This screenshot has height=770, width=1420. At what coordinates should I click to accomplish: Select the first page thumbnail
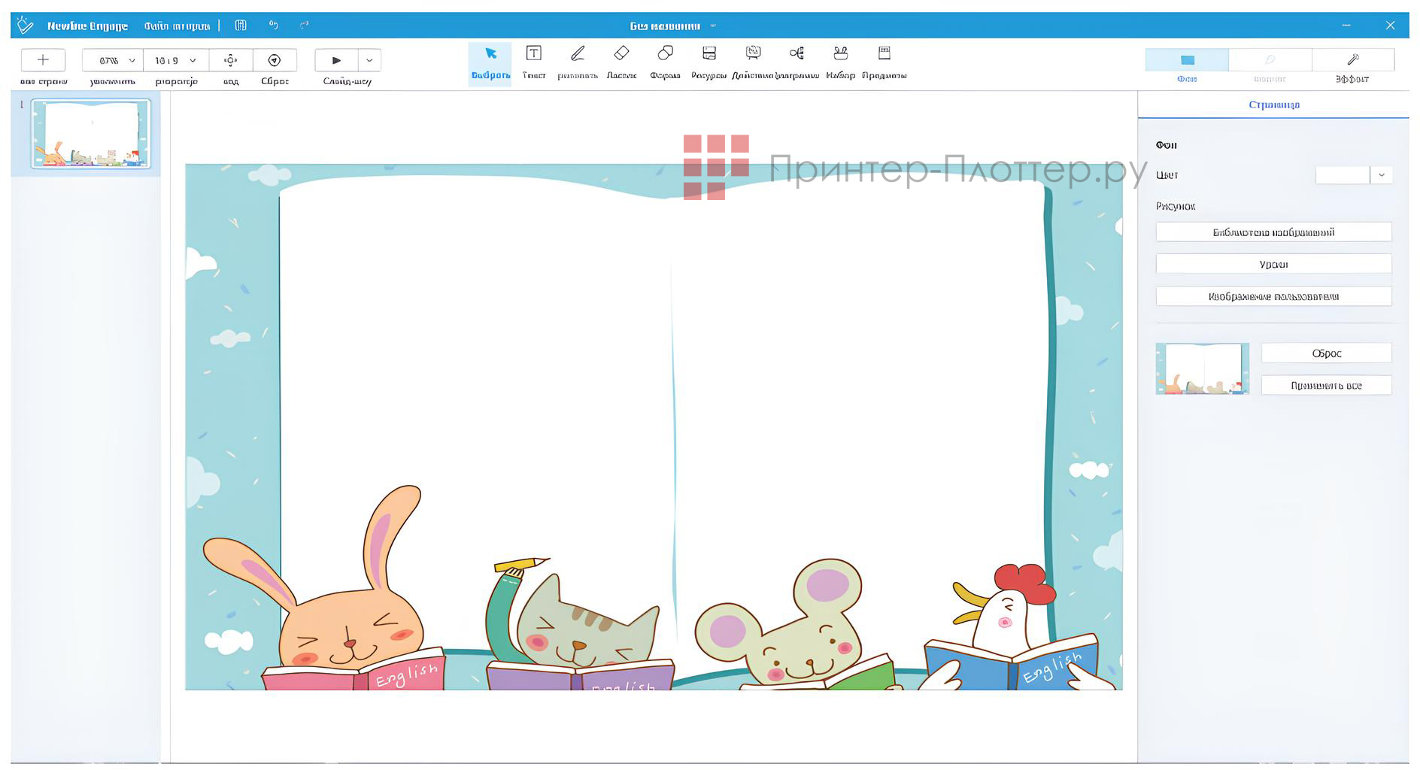(91, 134)
